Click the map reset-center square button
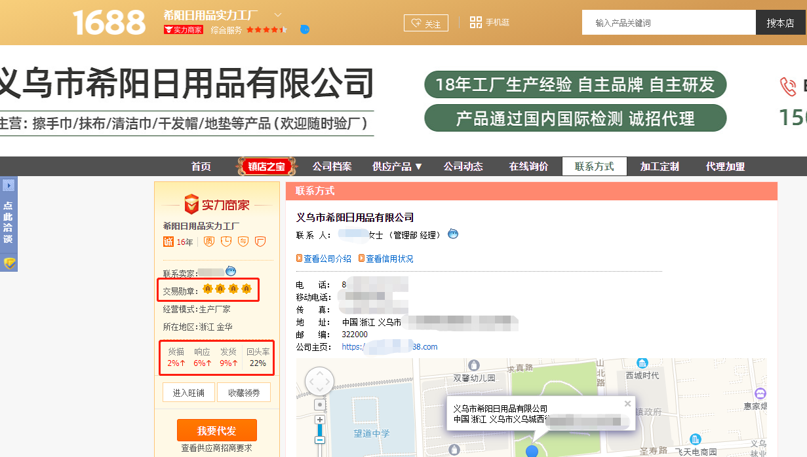The height and width of the screenshot is (457, 807). click(320, 405)
